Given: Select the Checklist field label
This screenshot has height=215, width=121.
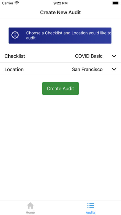Looking at the screenshot, I should (15, 56).
